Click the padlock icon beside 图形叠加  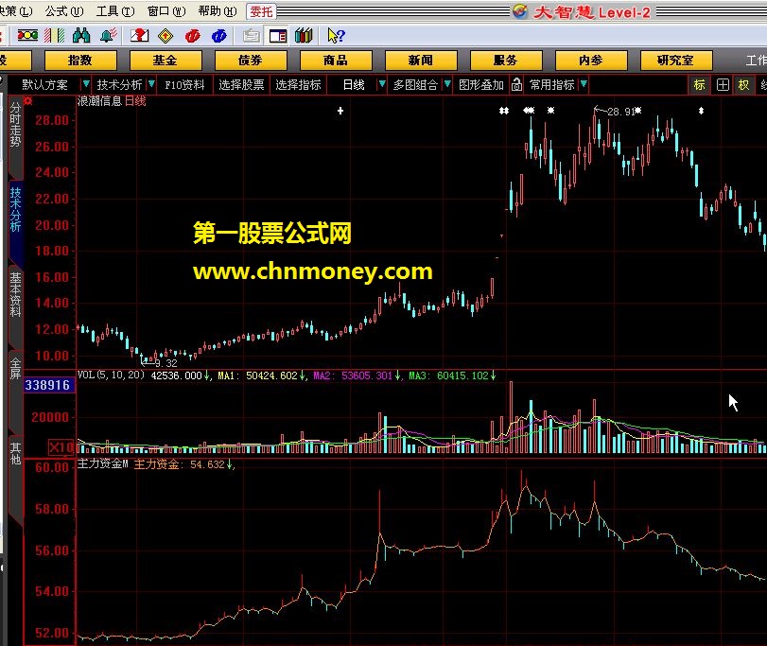tap(516, 84)
